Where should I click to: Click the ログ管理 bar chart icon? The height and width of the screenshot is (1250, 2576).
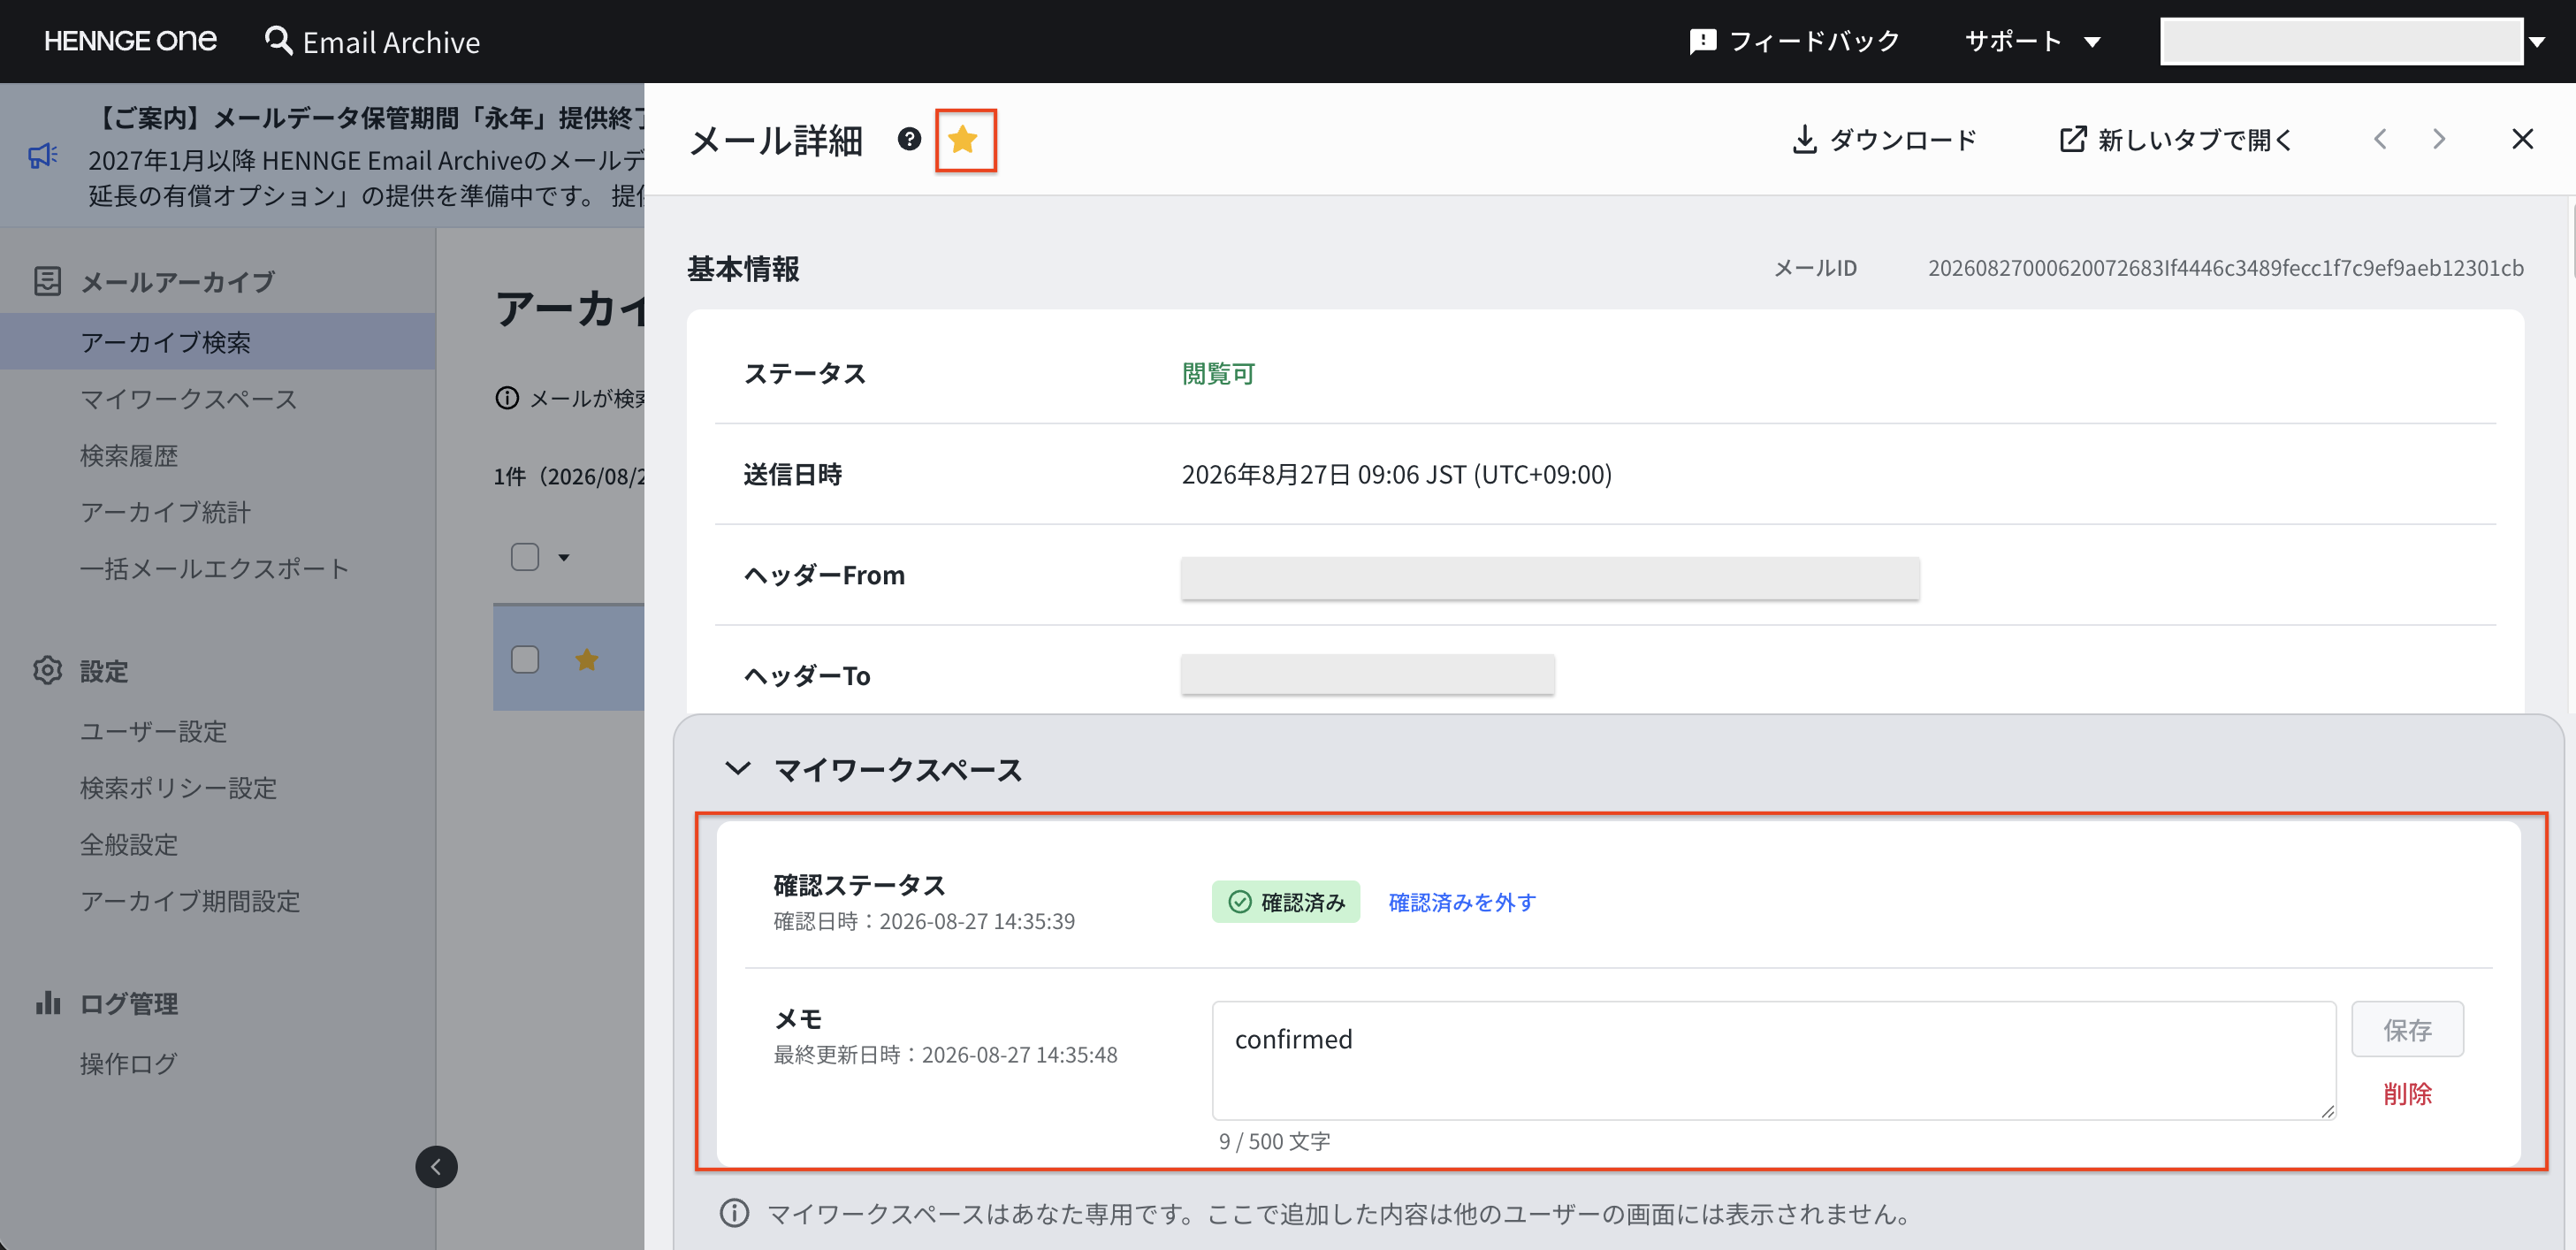click(47, 1003)
